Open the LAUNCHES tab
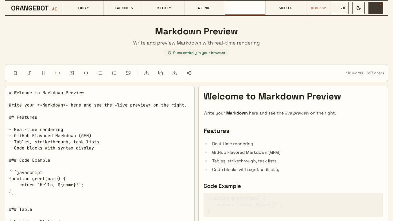The width and height of the screenshot is (393, 221). click(124, 8)
